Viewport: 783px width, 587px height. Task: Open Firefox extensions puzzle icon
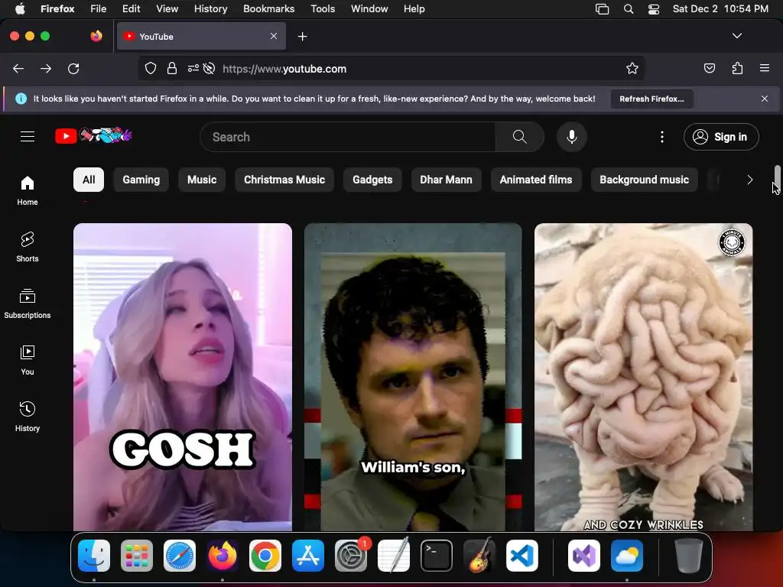tap(738, 68)
